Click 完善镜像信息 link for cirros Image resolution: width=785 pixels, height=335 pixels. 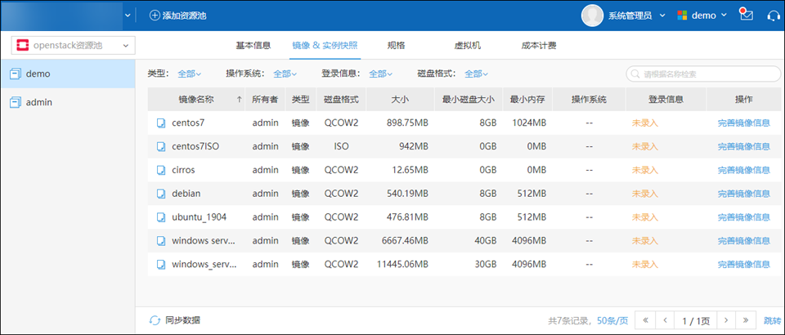743,170
